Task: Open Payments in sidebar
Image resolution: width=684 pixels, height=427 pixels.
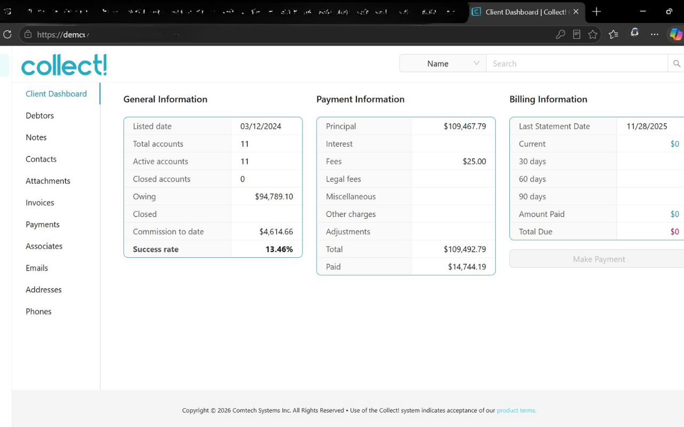Action: click(x=43, y=225)
